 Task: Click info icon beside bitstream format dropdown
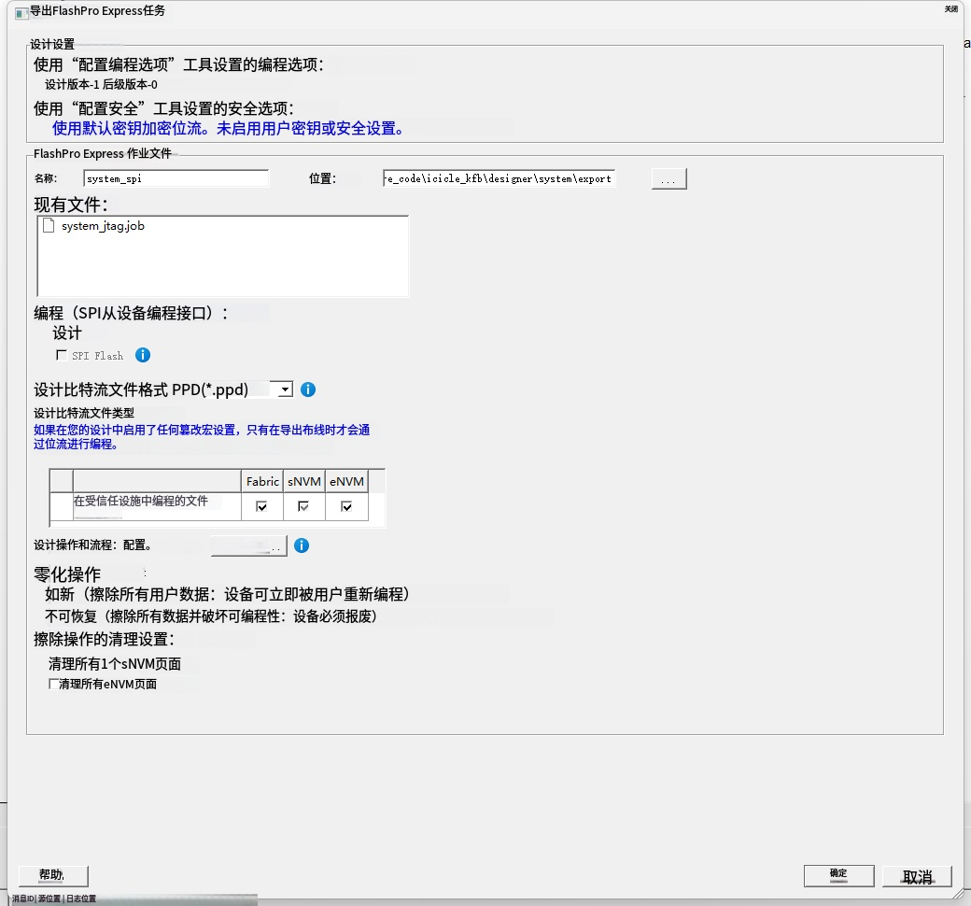click(x=308, y=389)
